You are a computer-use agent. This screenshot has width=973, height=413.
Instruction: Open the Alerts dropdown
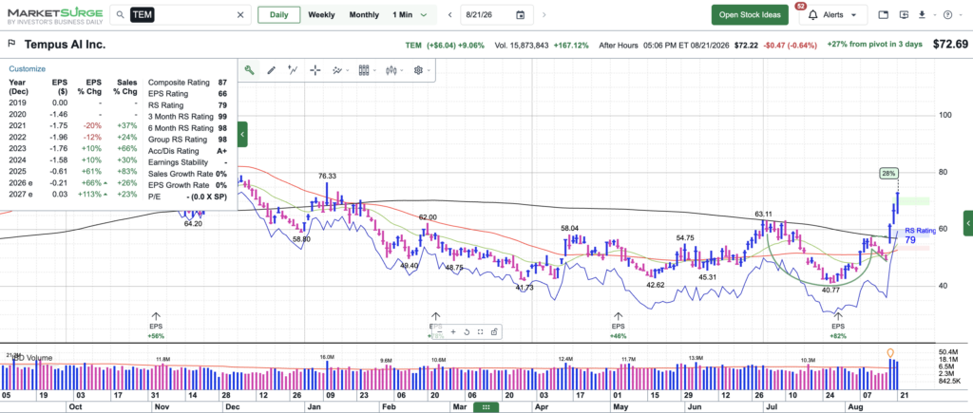(833, 15)
